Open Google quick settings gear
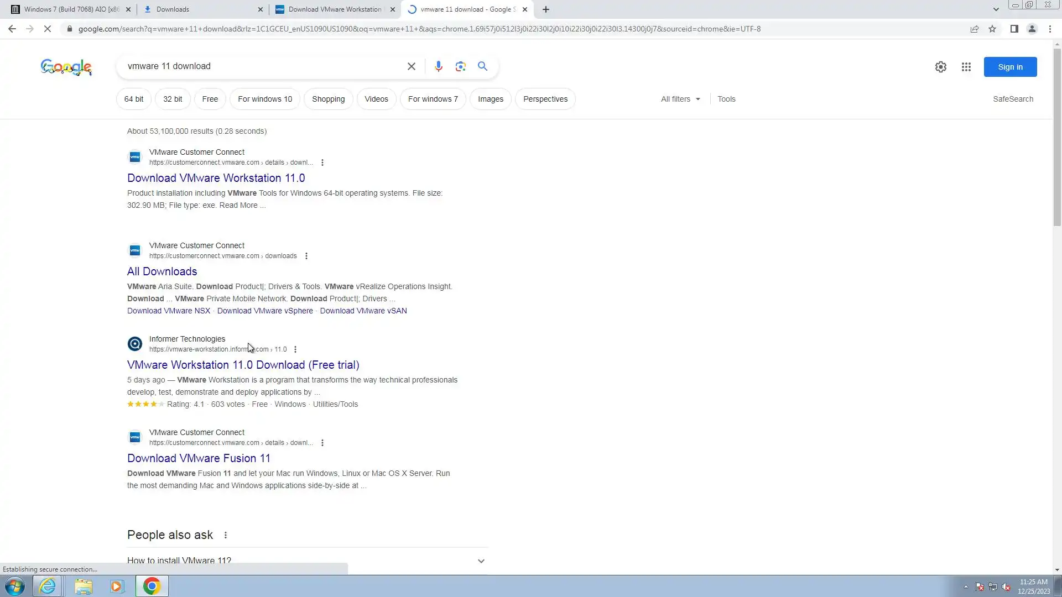 (940, 67)
